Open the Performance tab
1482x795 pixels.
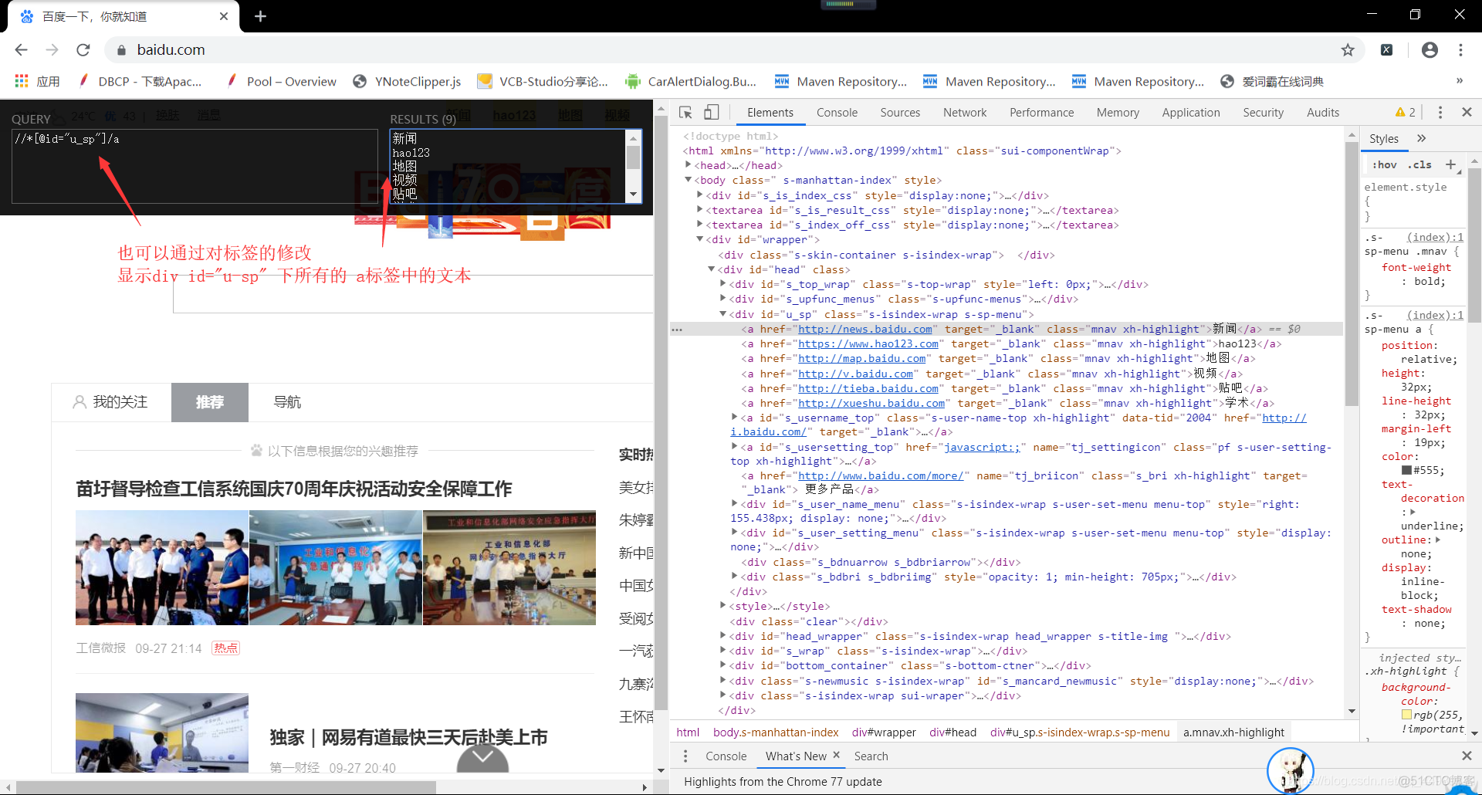[x=1041, y=113]
